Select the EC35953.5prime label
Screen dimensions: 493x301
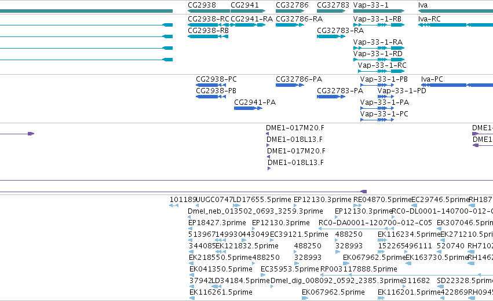tap(290, 269)
